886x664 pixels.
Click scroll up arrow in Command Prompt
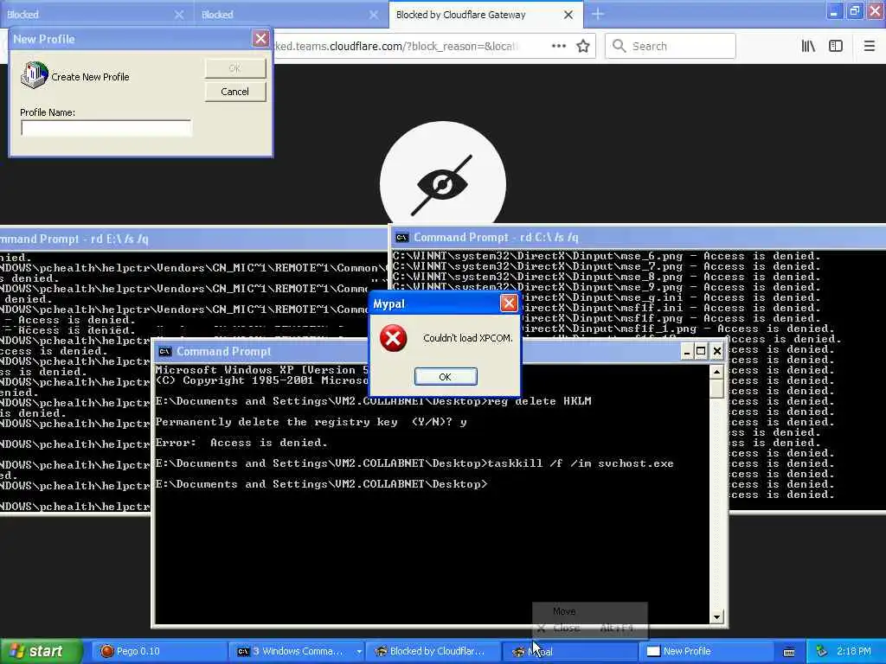pos(716,372)
